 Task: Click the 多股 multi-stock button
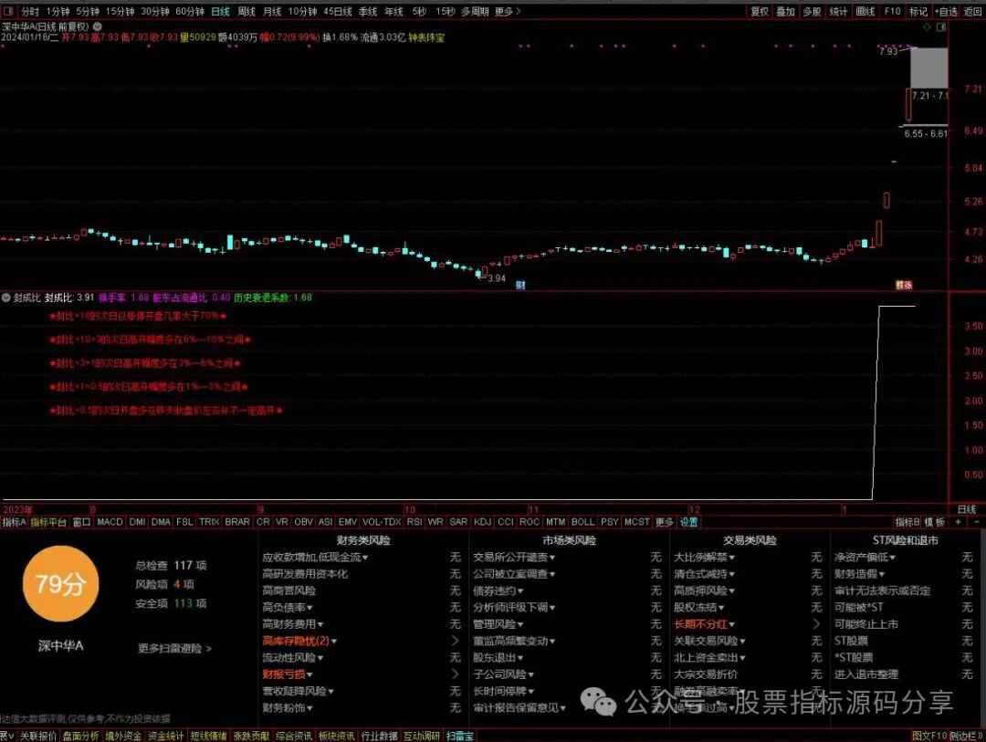812,11
